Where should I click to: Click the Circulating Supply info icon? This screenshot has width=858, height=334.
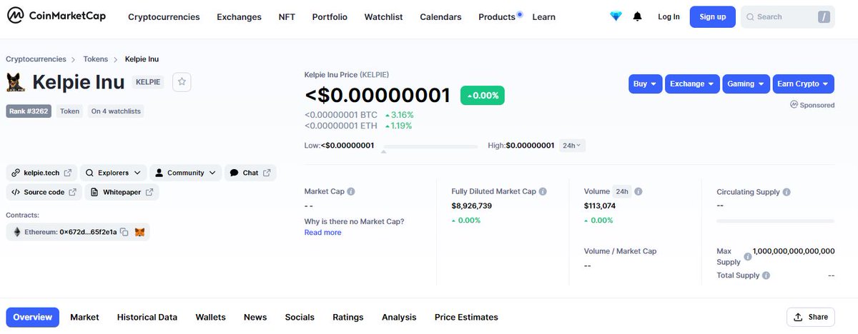click(786, 192)
